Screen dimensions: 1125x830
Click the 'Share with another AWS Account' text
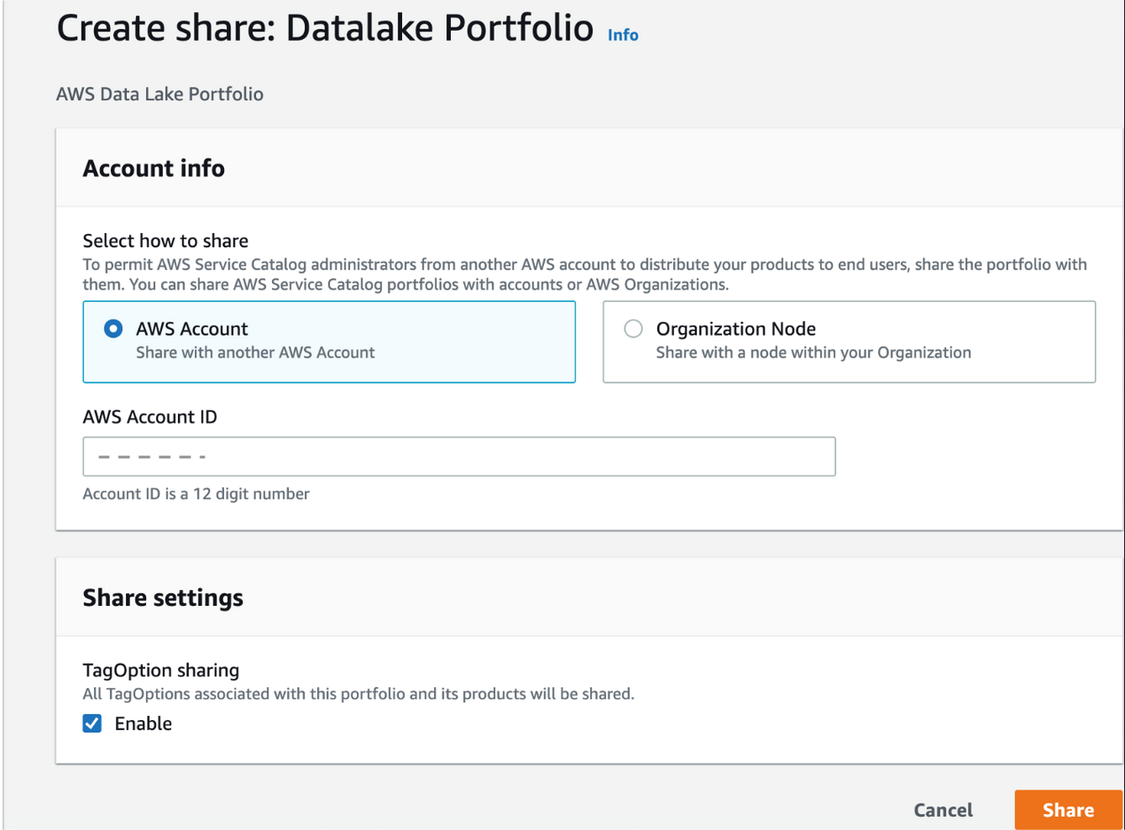255,353
